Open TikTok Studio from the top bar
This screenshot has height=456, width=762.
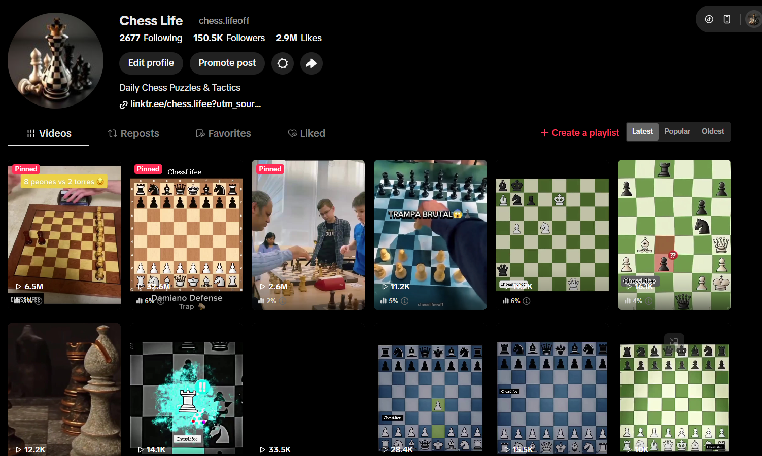coord(709,19)
